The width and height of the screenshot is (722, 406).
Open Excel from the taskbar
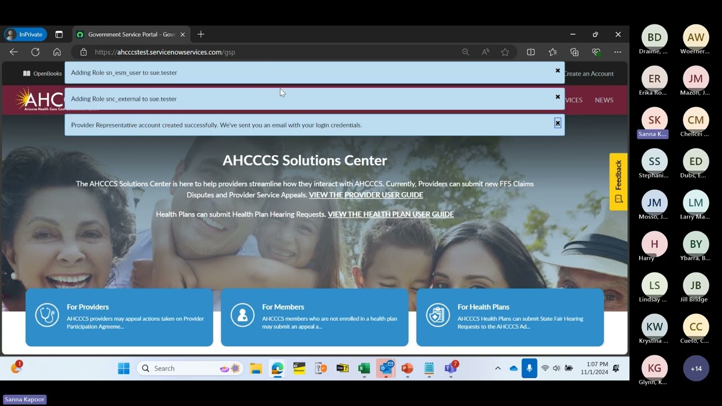coord(364,368)
